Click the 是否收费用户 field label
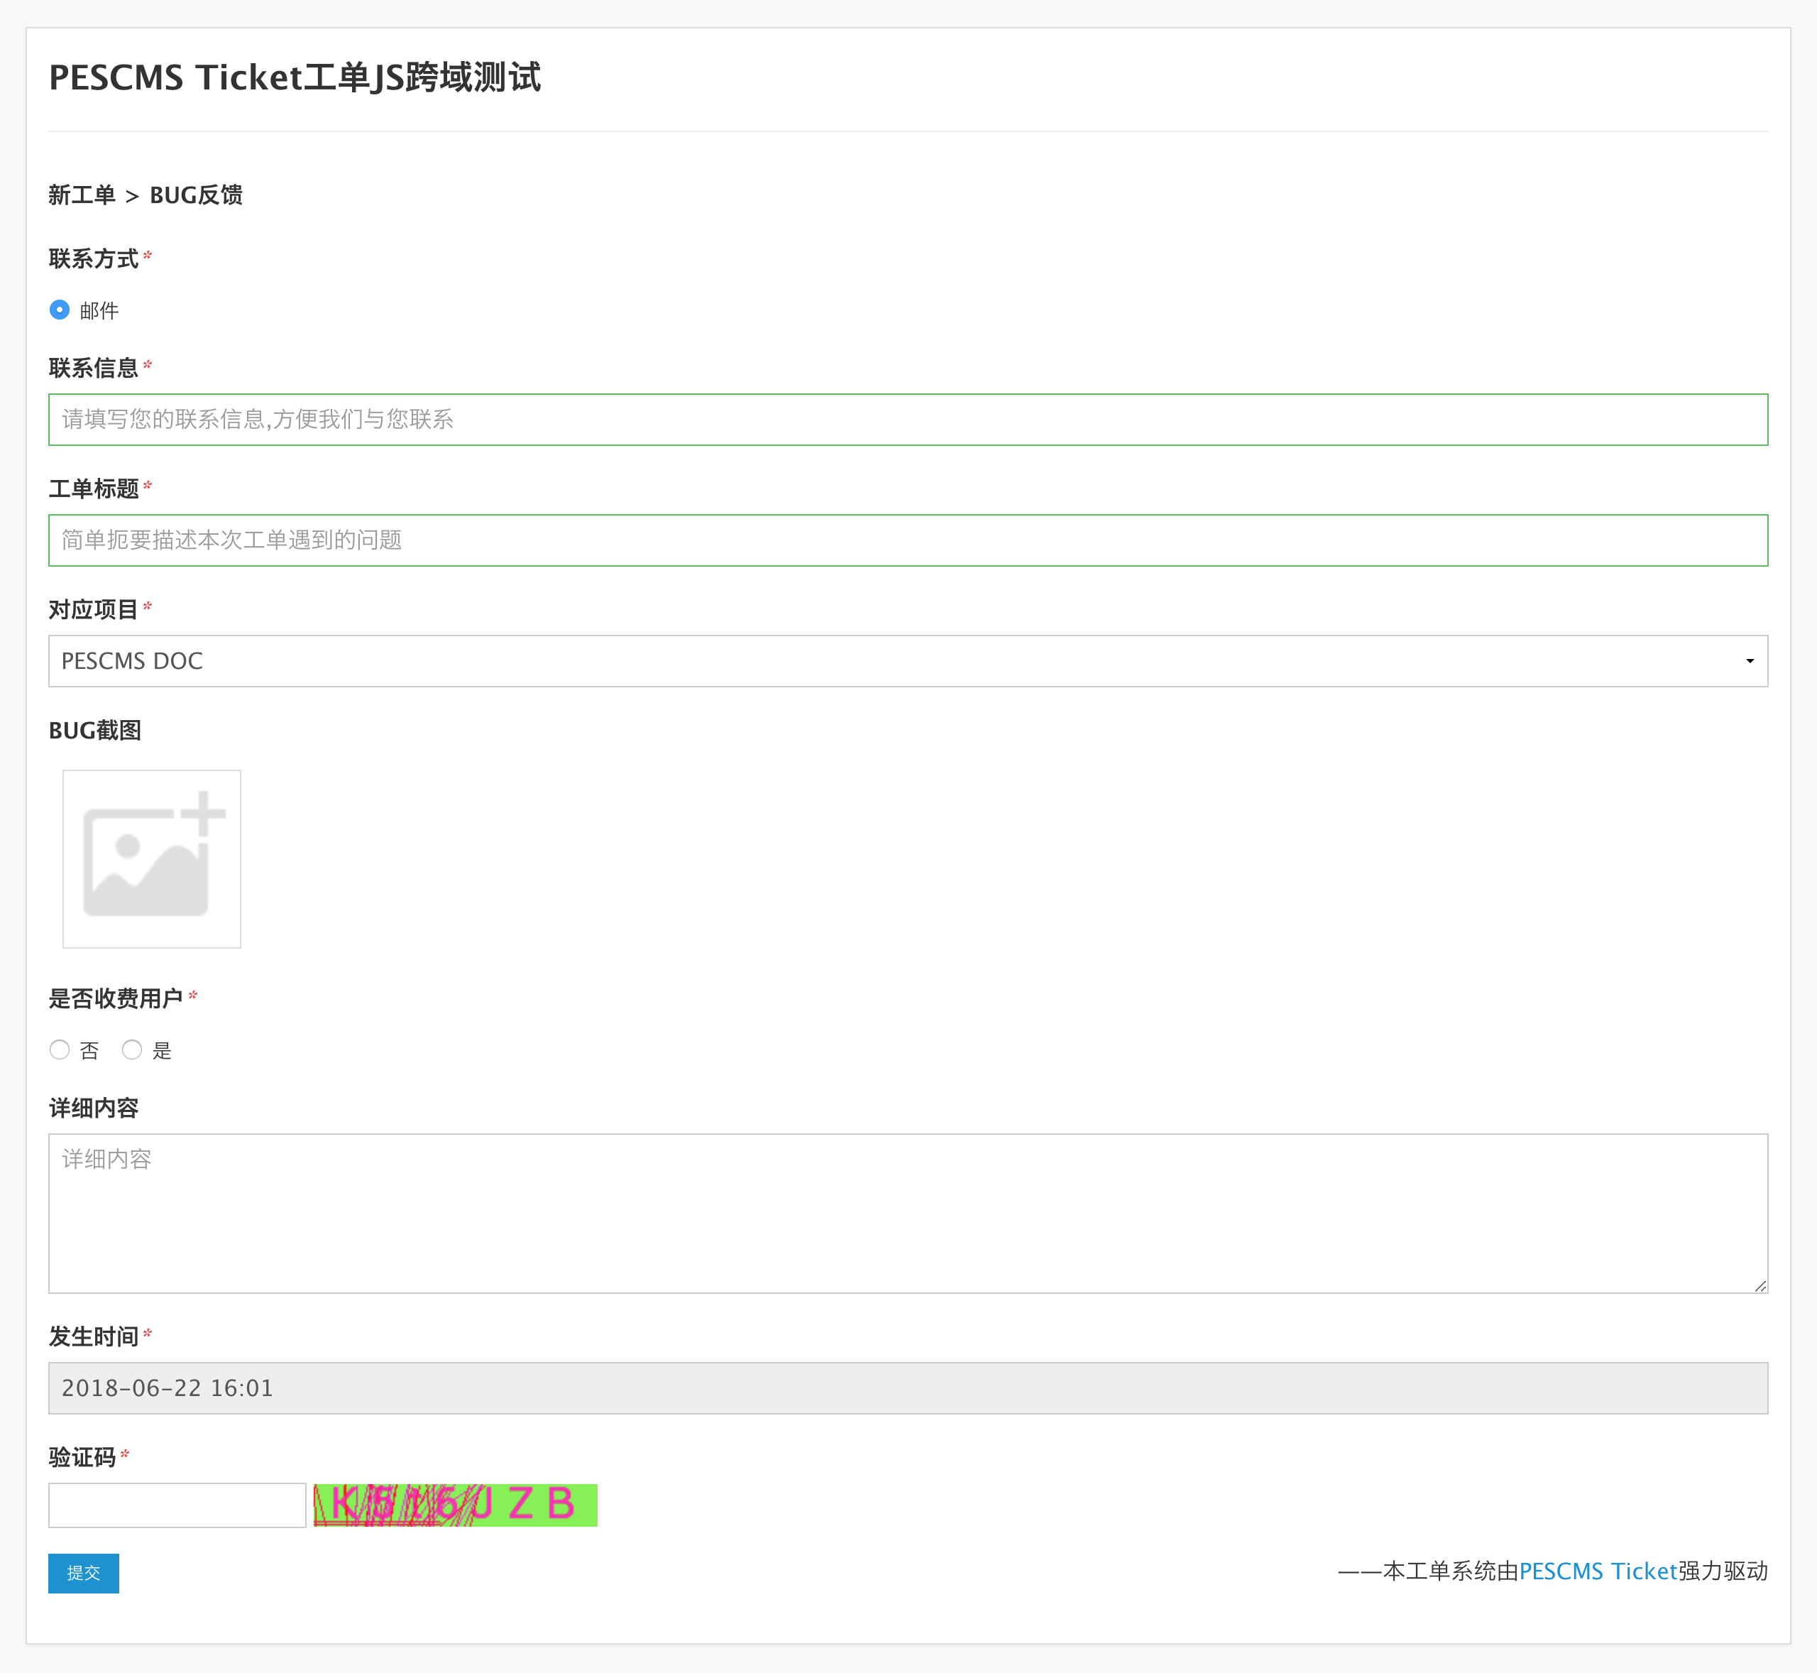 (x=116, y=998)
